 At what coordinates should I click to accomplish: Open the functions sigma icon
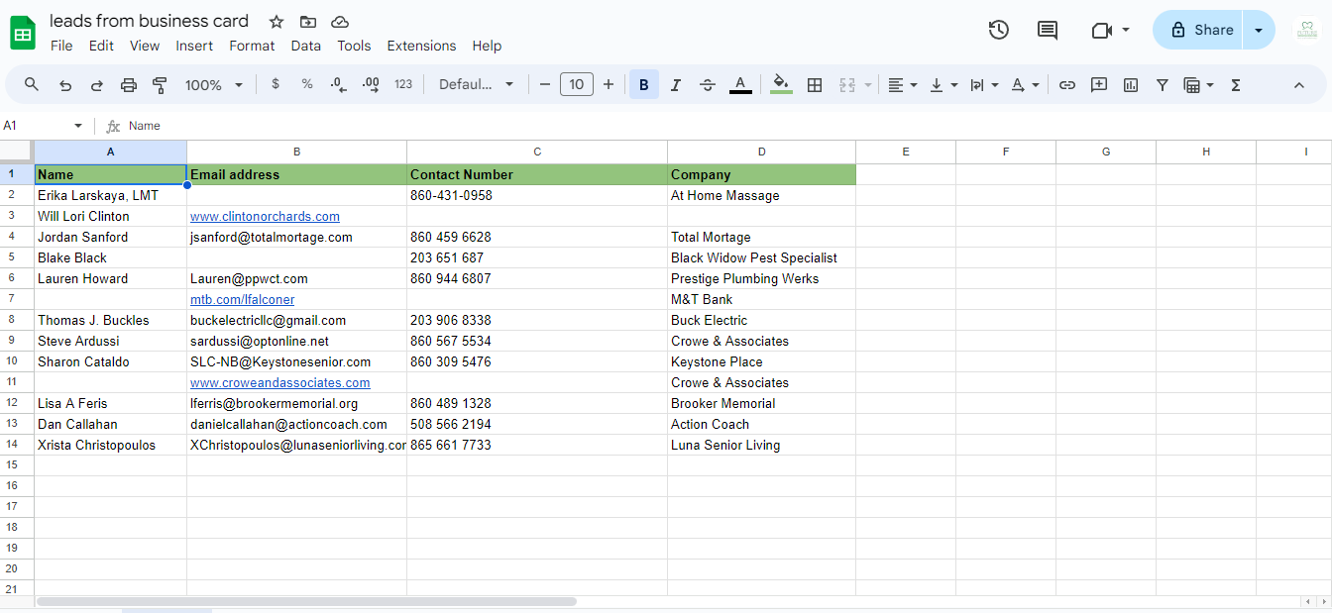point(1236,85)
